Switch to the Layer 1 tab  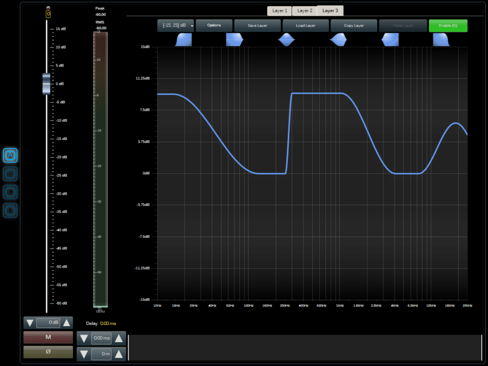280,10
